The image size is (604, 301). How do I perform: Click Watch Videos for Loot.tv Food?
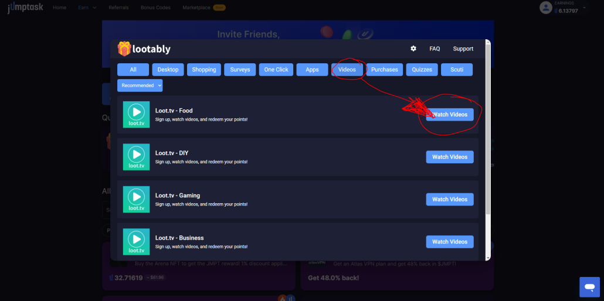tap(450, 115)
